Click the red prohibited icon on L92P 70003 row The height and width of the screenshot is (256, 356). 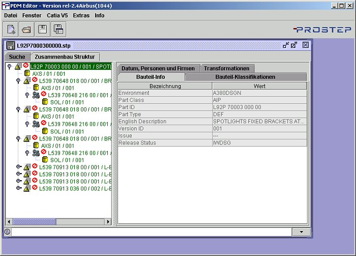[x=26, y=65]
